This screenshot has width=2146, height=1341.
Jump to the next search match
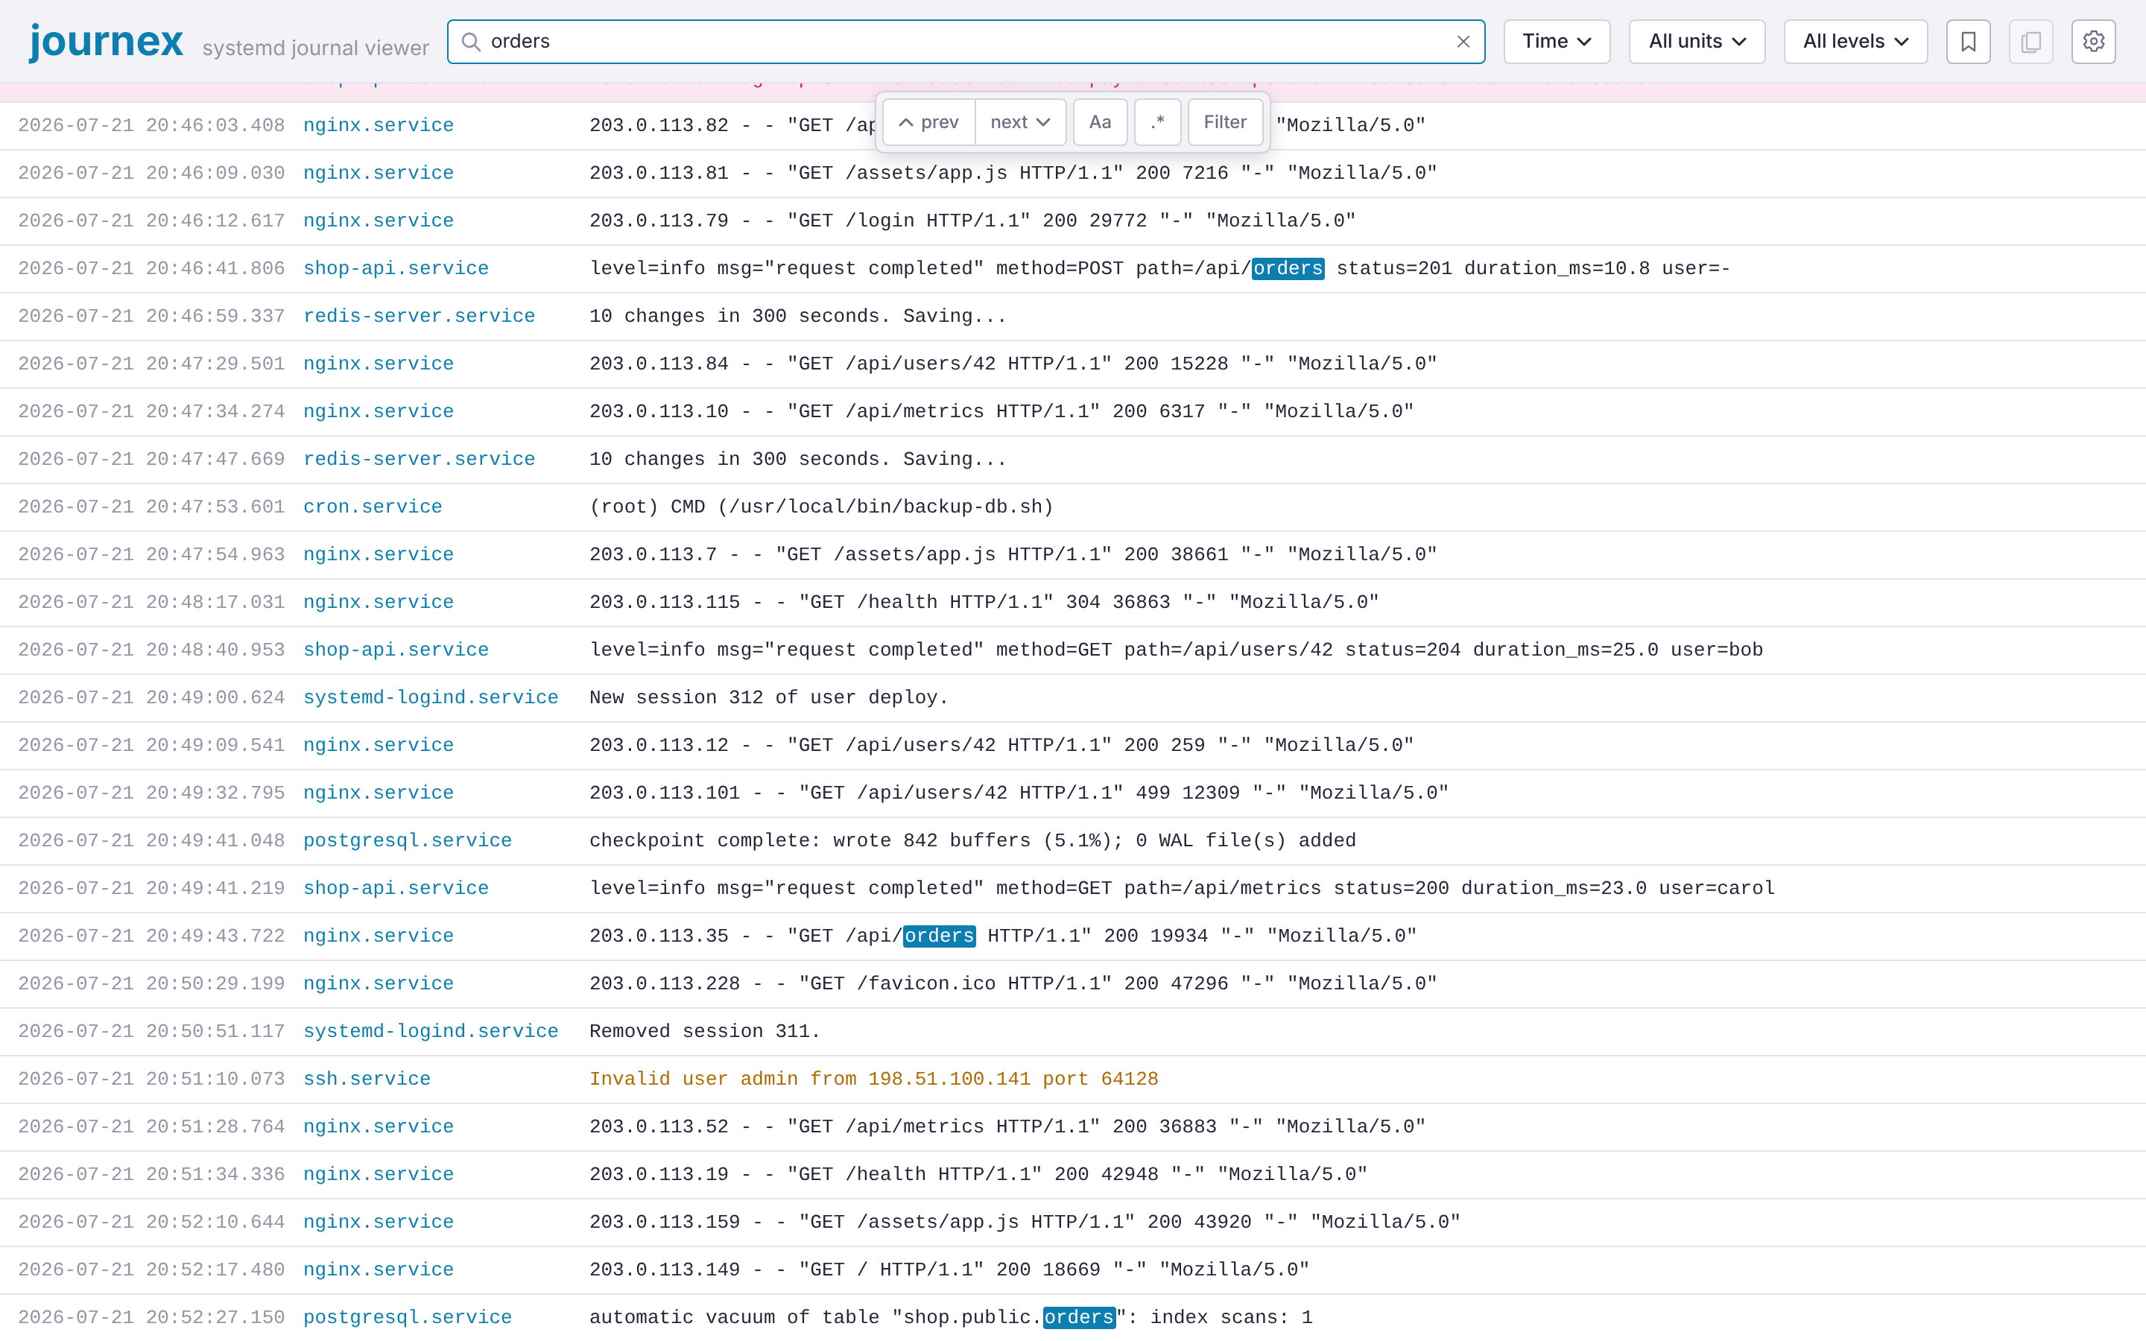coord(1020,122)
